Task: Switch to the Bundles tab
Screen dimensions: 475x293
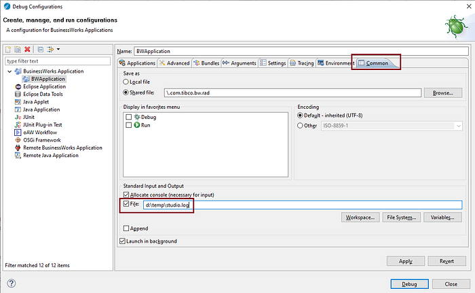Action: [206, 63]
